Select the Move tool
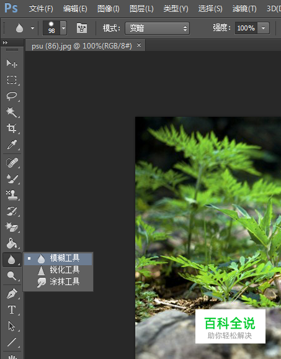The width and height of the screenshot is (281, 359). [12, 63]
